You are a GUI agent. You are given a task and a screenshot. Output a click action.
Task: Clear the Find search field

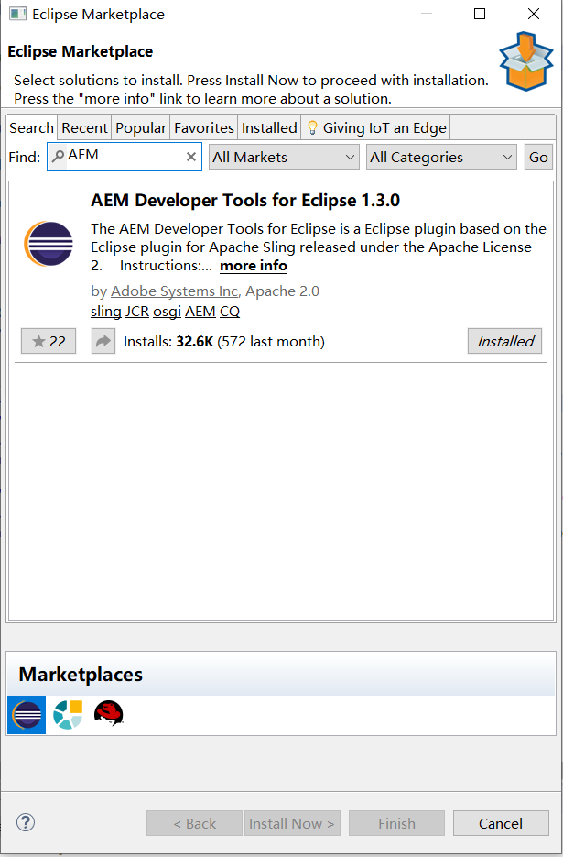[x=191, y=157]
